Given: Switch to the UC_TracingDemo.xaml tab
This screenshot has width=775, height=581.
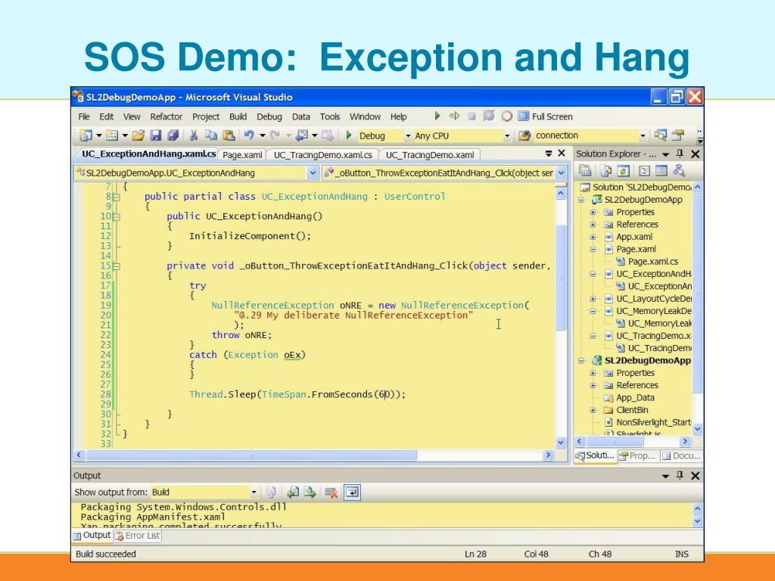Looking at the screenshot, I should pyautogui.click(x=430, y=155).
